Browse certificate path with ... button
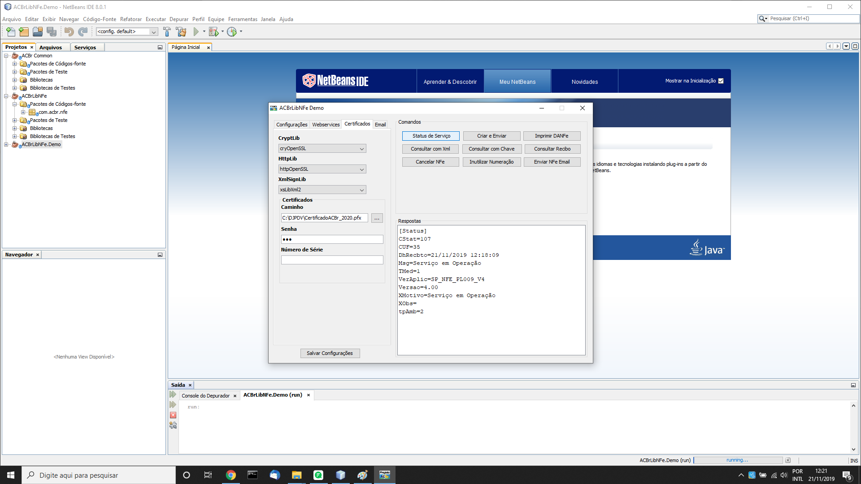The width and height of the screenshot is (861, 484). click(377, 218)
